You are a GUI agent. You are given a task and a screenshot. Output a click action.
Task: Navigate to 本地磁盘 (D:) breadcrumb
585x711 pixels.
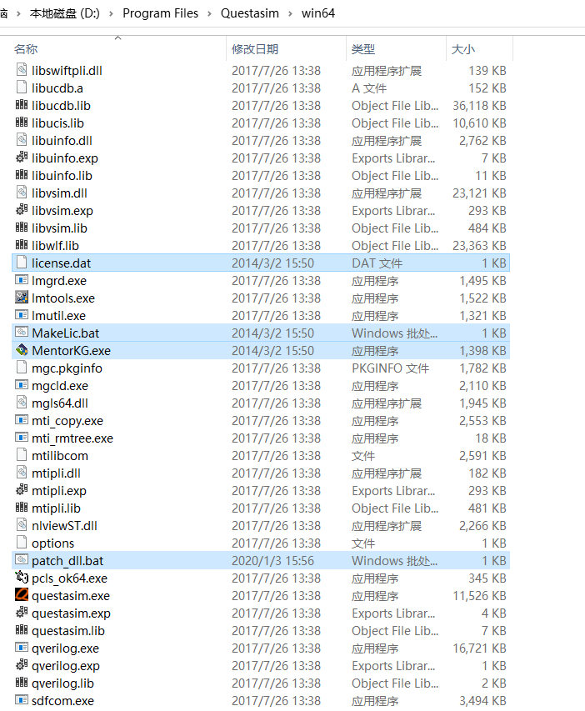(x=65, y=13)
